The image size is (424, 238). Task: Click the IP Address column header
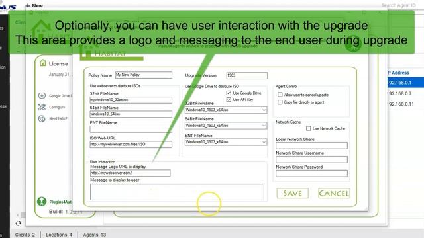tap(399, 73)
